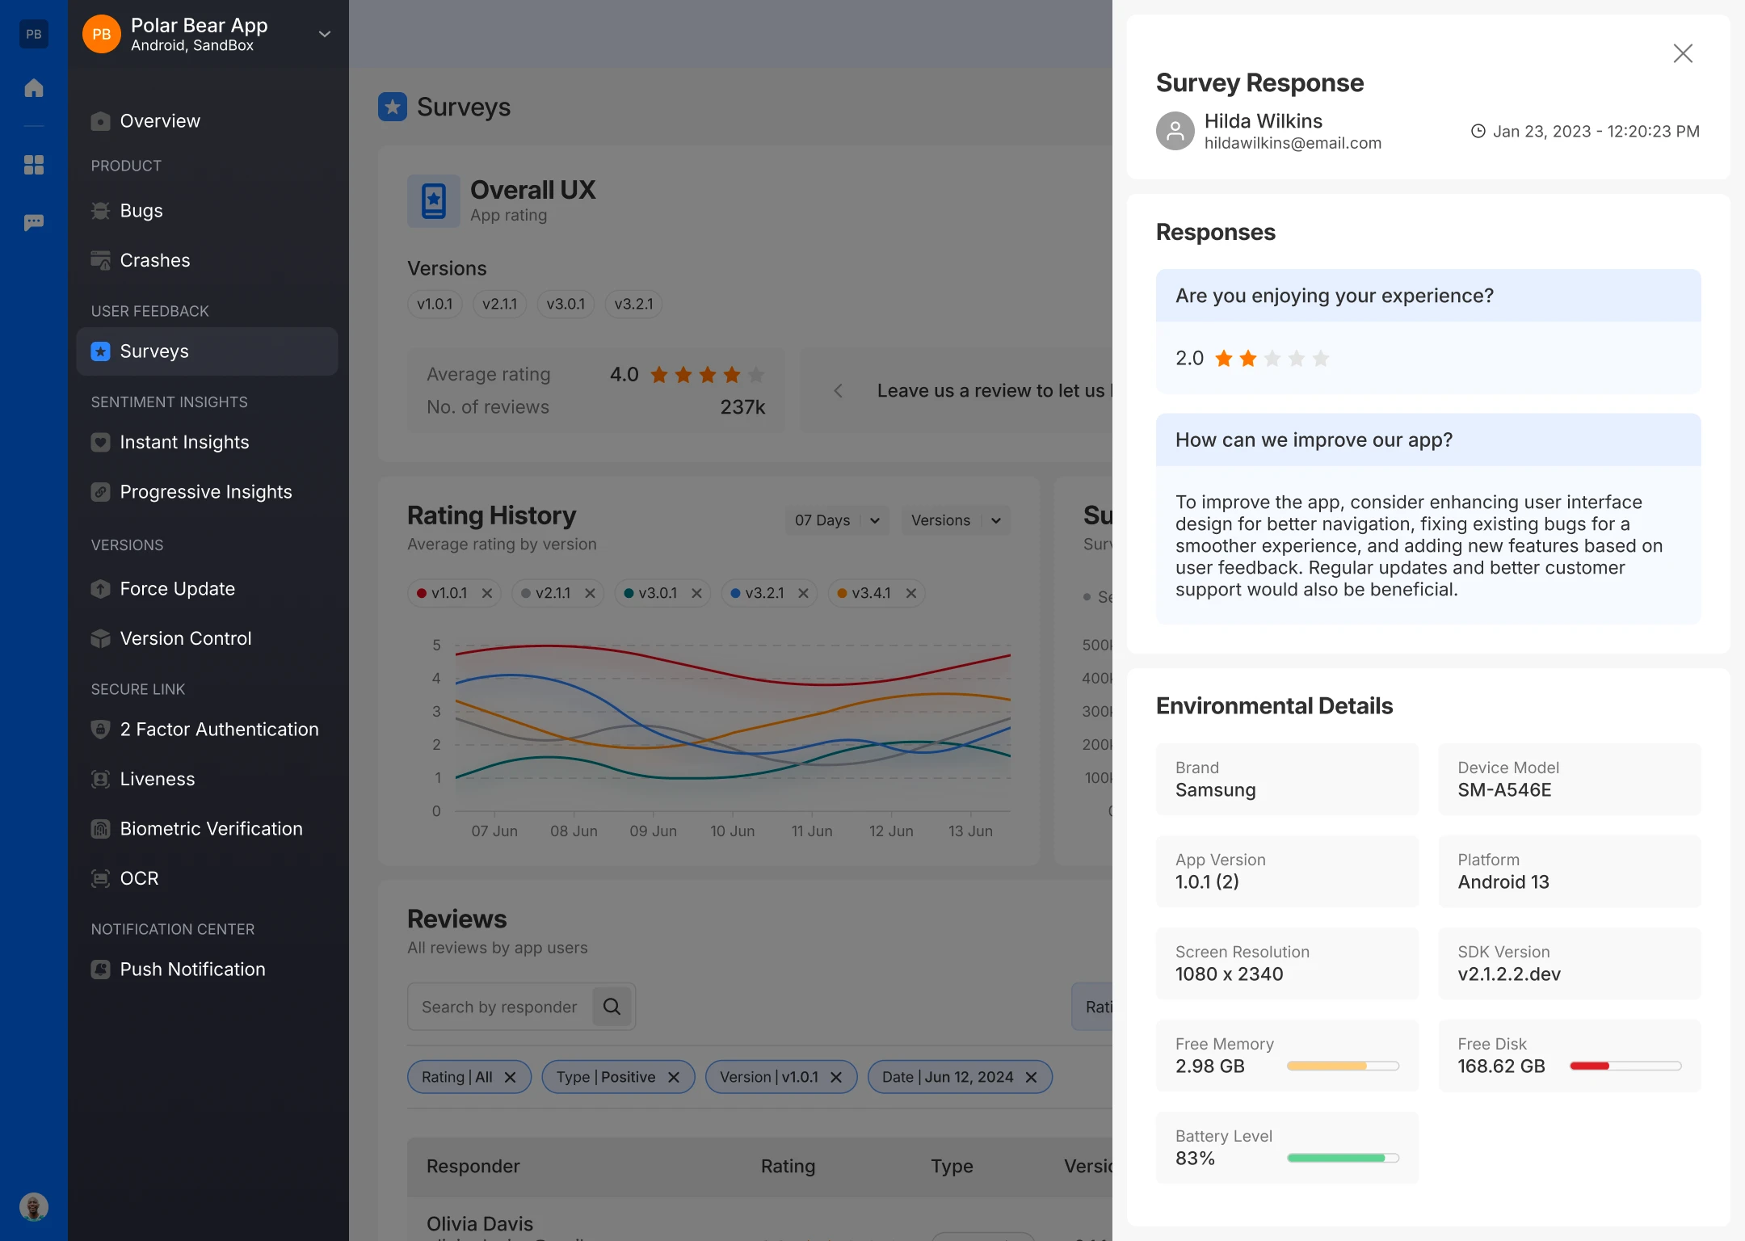Screen dimensions: 1745x1241
Task: Close the Survey Response panel
Action: [x=1683, y=53]
